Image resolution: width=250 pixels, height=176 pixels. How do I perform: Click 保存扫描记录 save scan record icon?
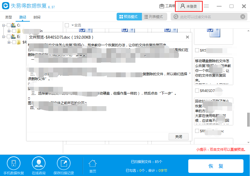(x=63, y=163)
